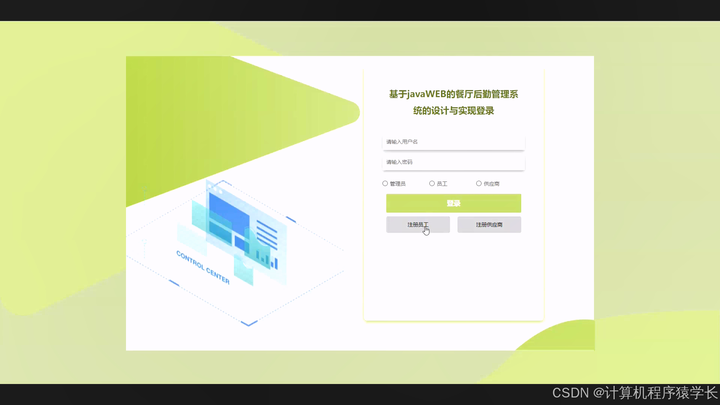The width and height of the screenshot is (720, 405).
Task: Select the 员工 (Employee) radio button
Action: pyautogui.click(x=432, y=183)
